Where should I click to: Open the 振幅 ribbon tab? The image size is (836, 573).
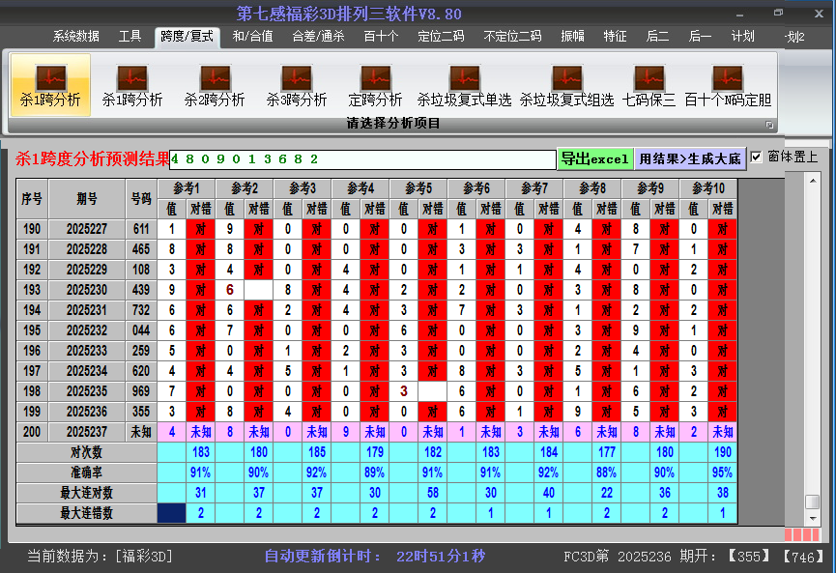573,37
